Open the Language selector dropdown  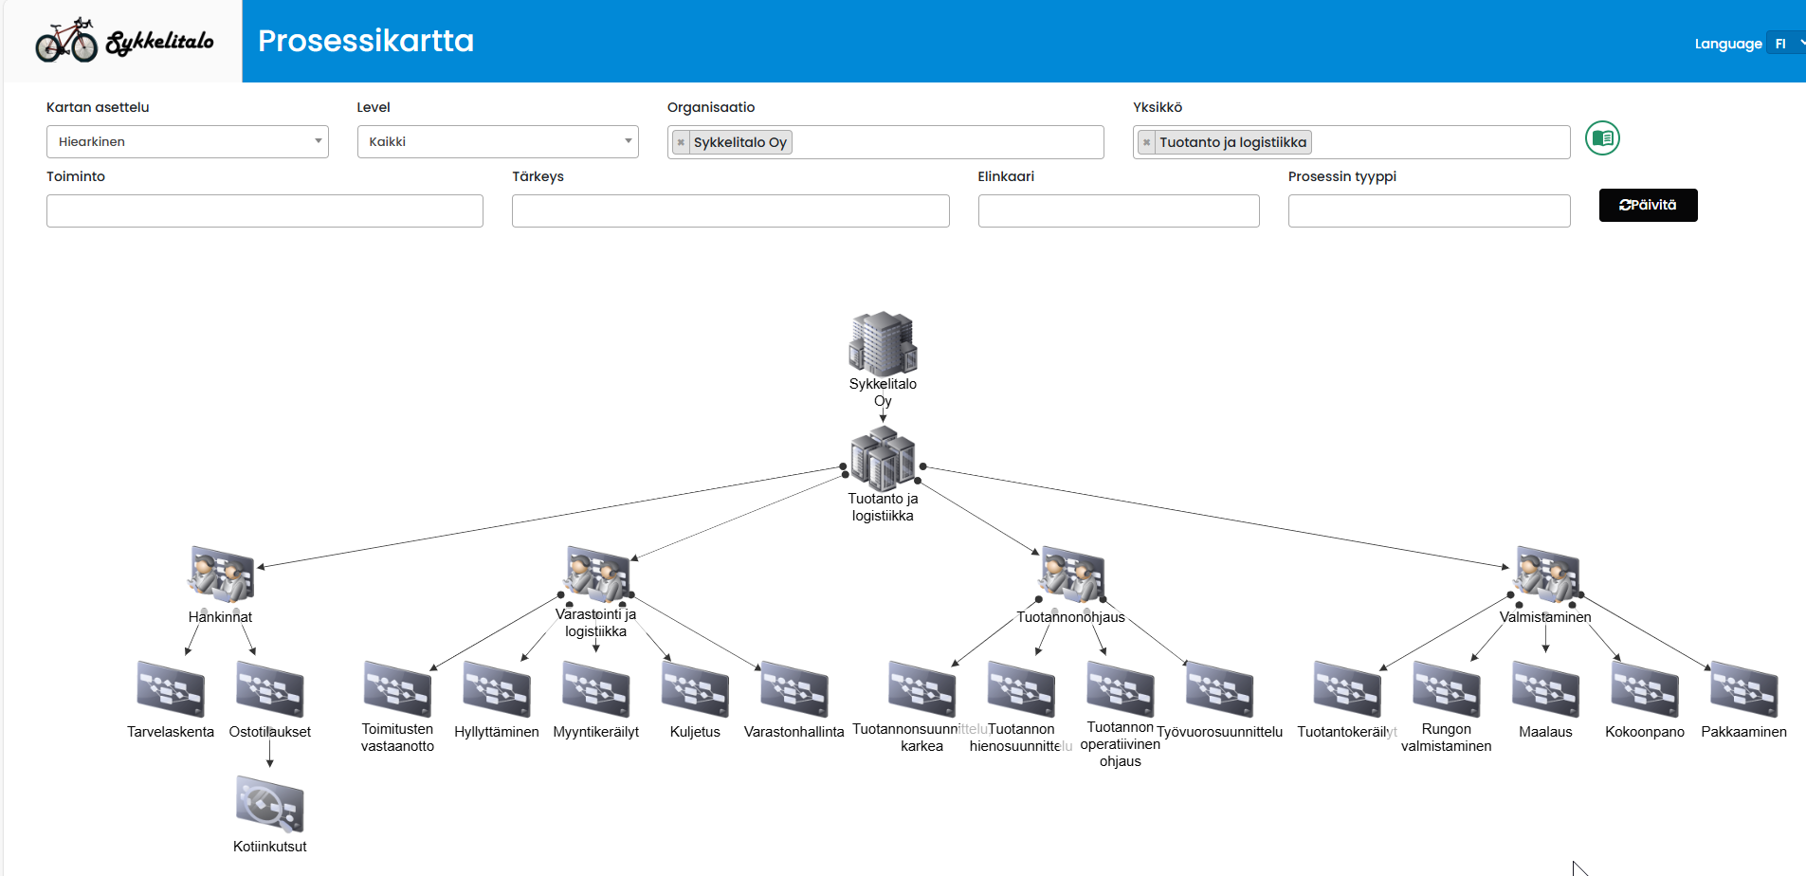pyautogui.click(x=1786, y=44)
